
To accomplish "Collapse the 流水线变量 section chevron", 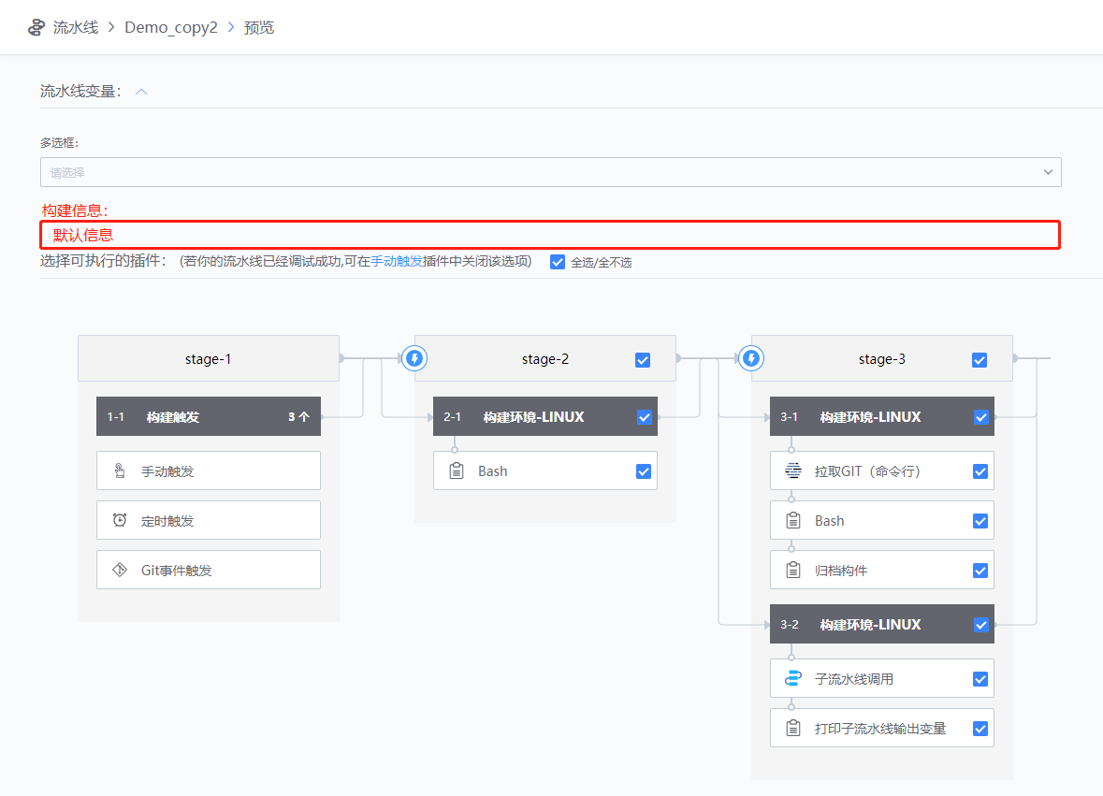I will click(141, 92).
